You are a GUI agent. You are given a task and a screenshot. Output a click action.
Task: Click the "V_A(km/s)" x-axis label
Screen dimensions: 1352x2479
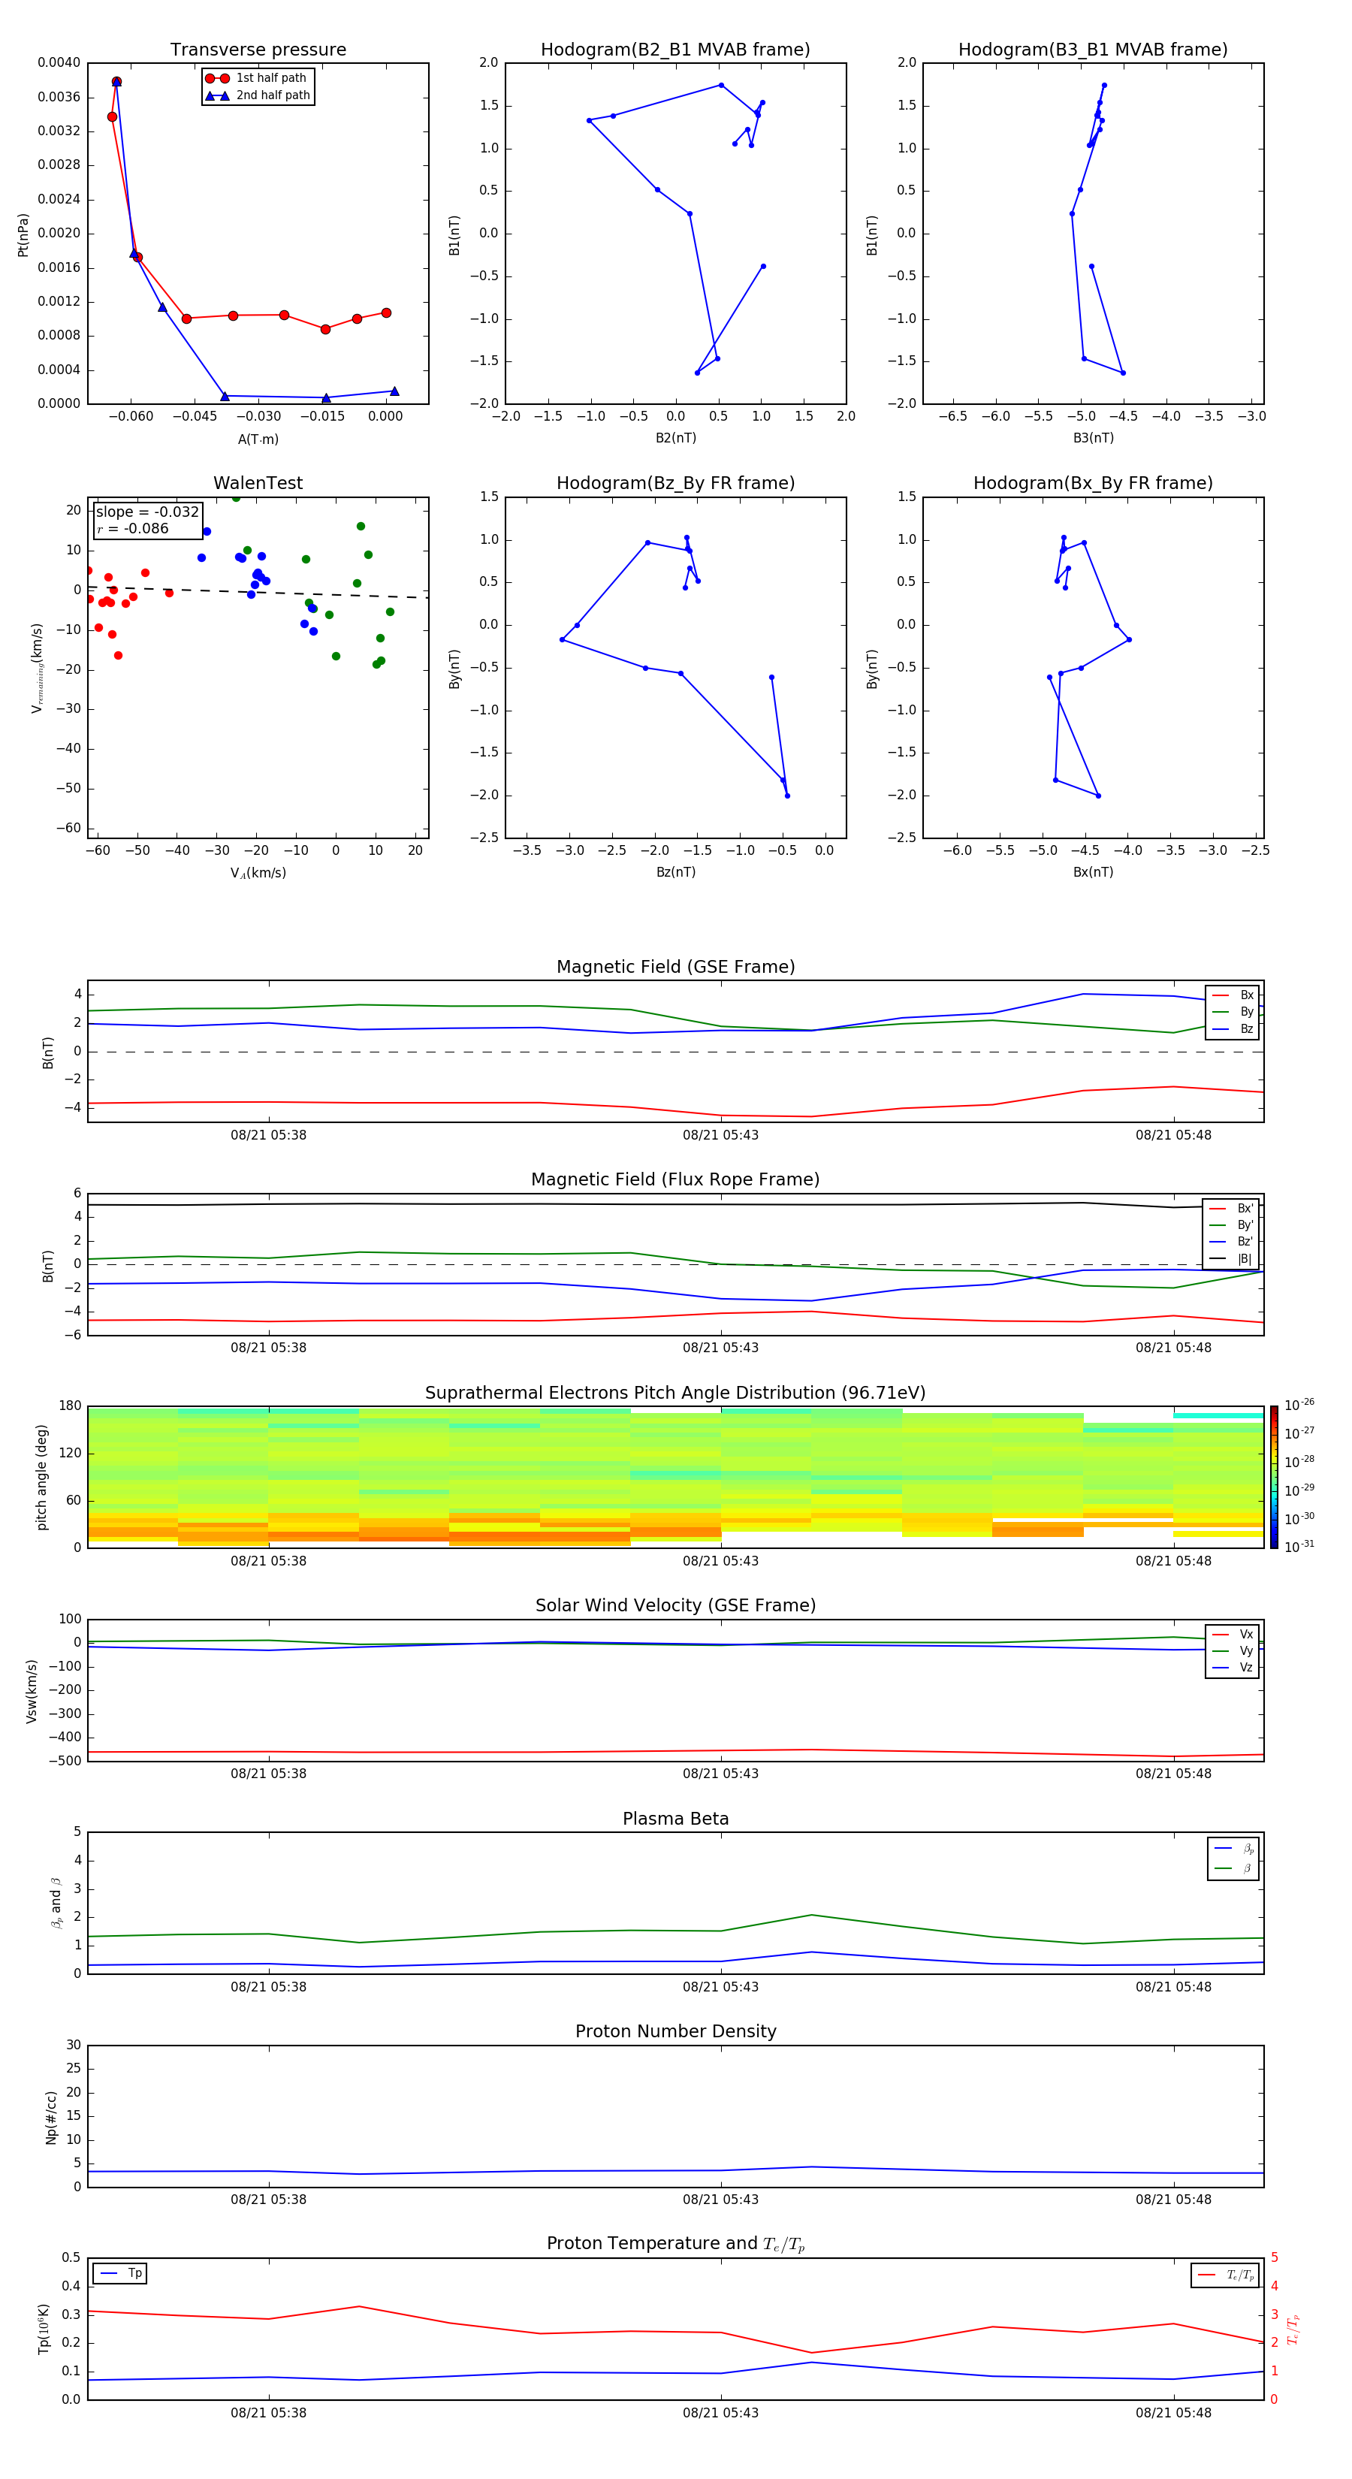coord(258,873)
